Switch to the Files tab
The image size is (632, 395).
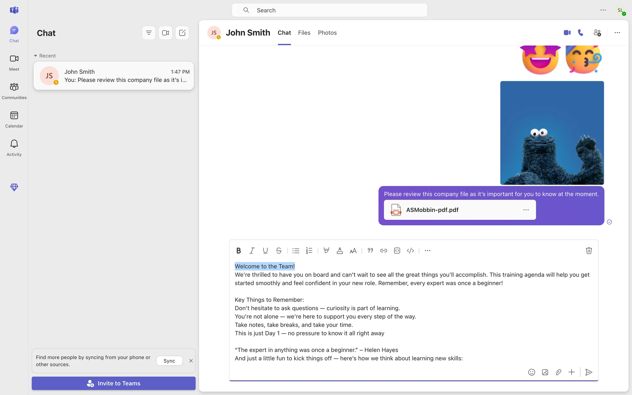(x=304, y=33)
